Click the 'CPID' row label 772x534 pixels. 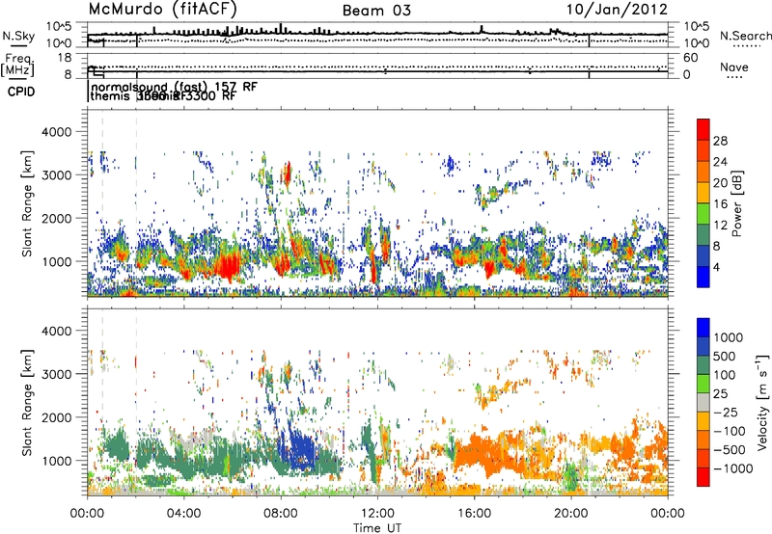click(x=21, y=92)
